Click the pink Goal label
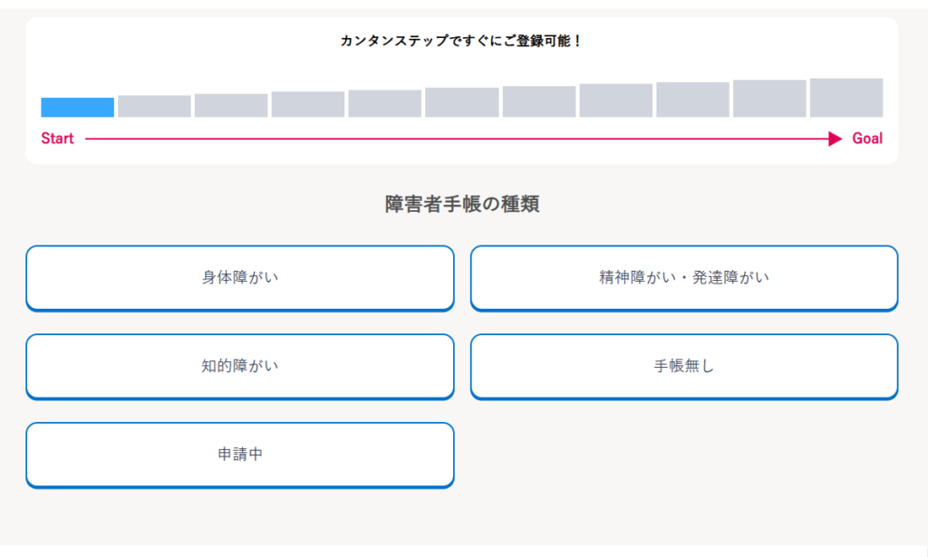 click(x=867, y=139)
